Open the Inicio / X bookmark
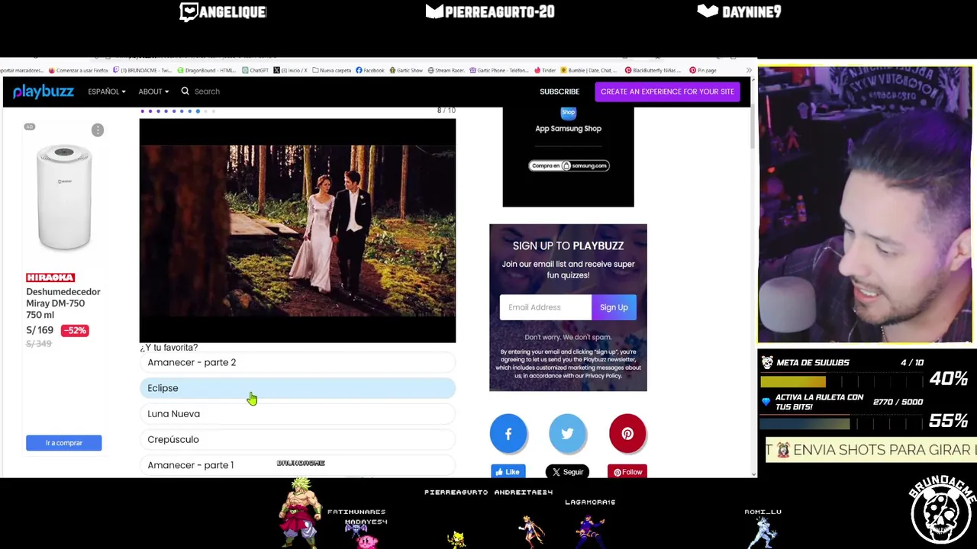Viewport: 977px width, 549px height. (x=290, y=70)
